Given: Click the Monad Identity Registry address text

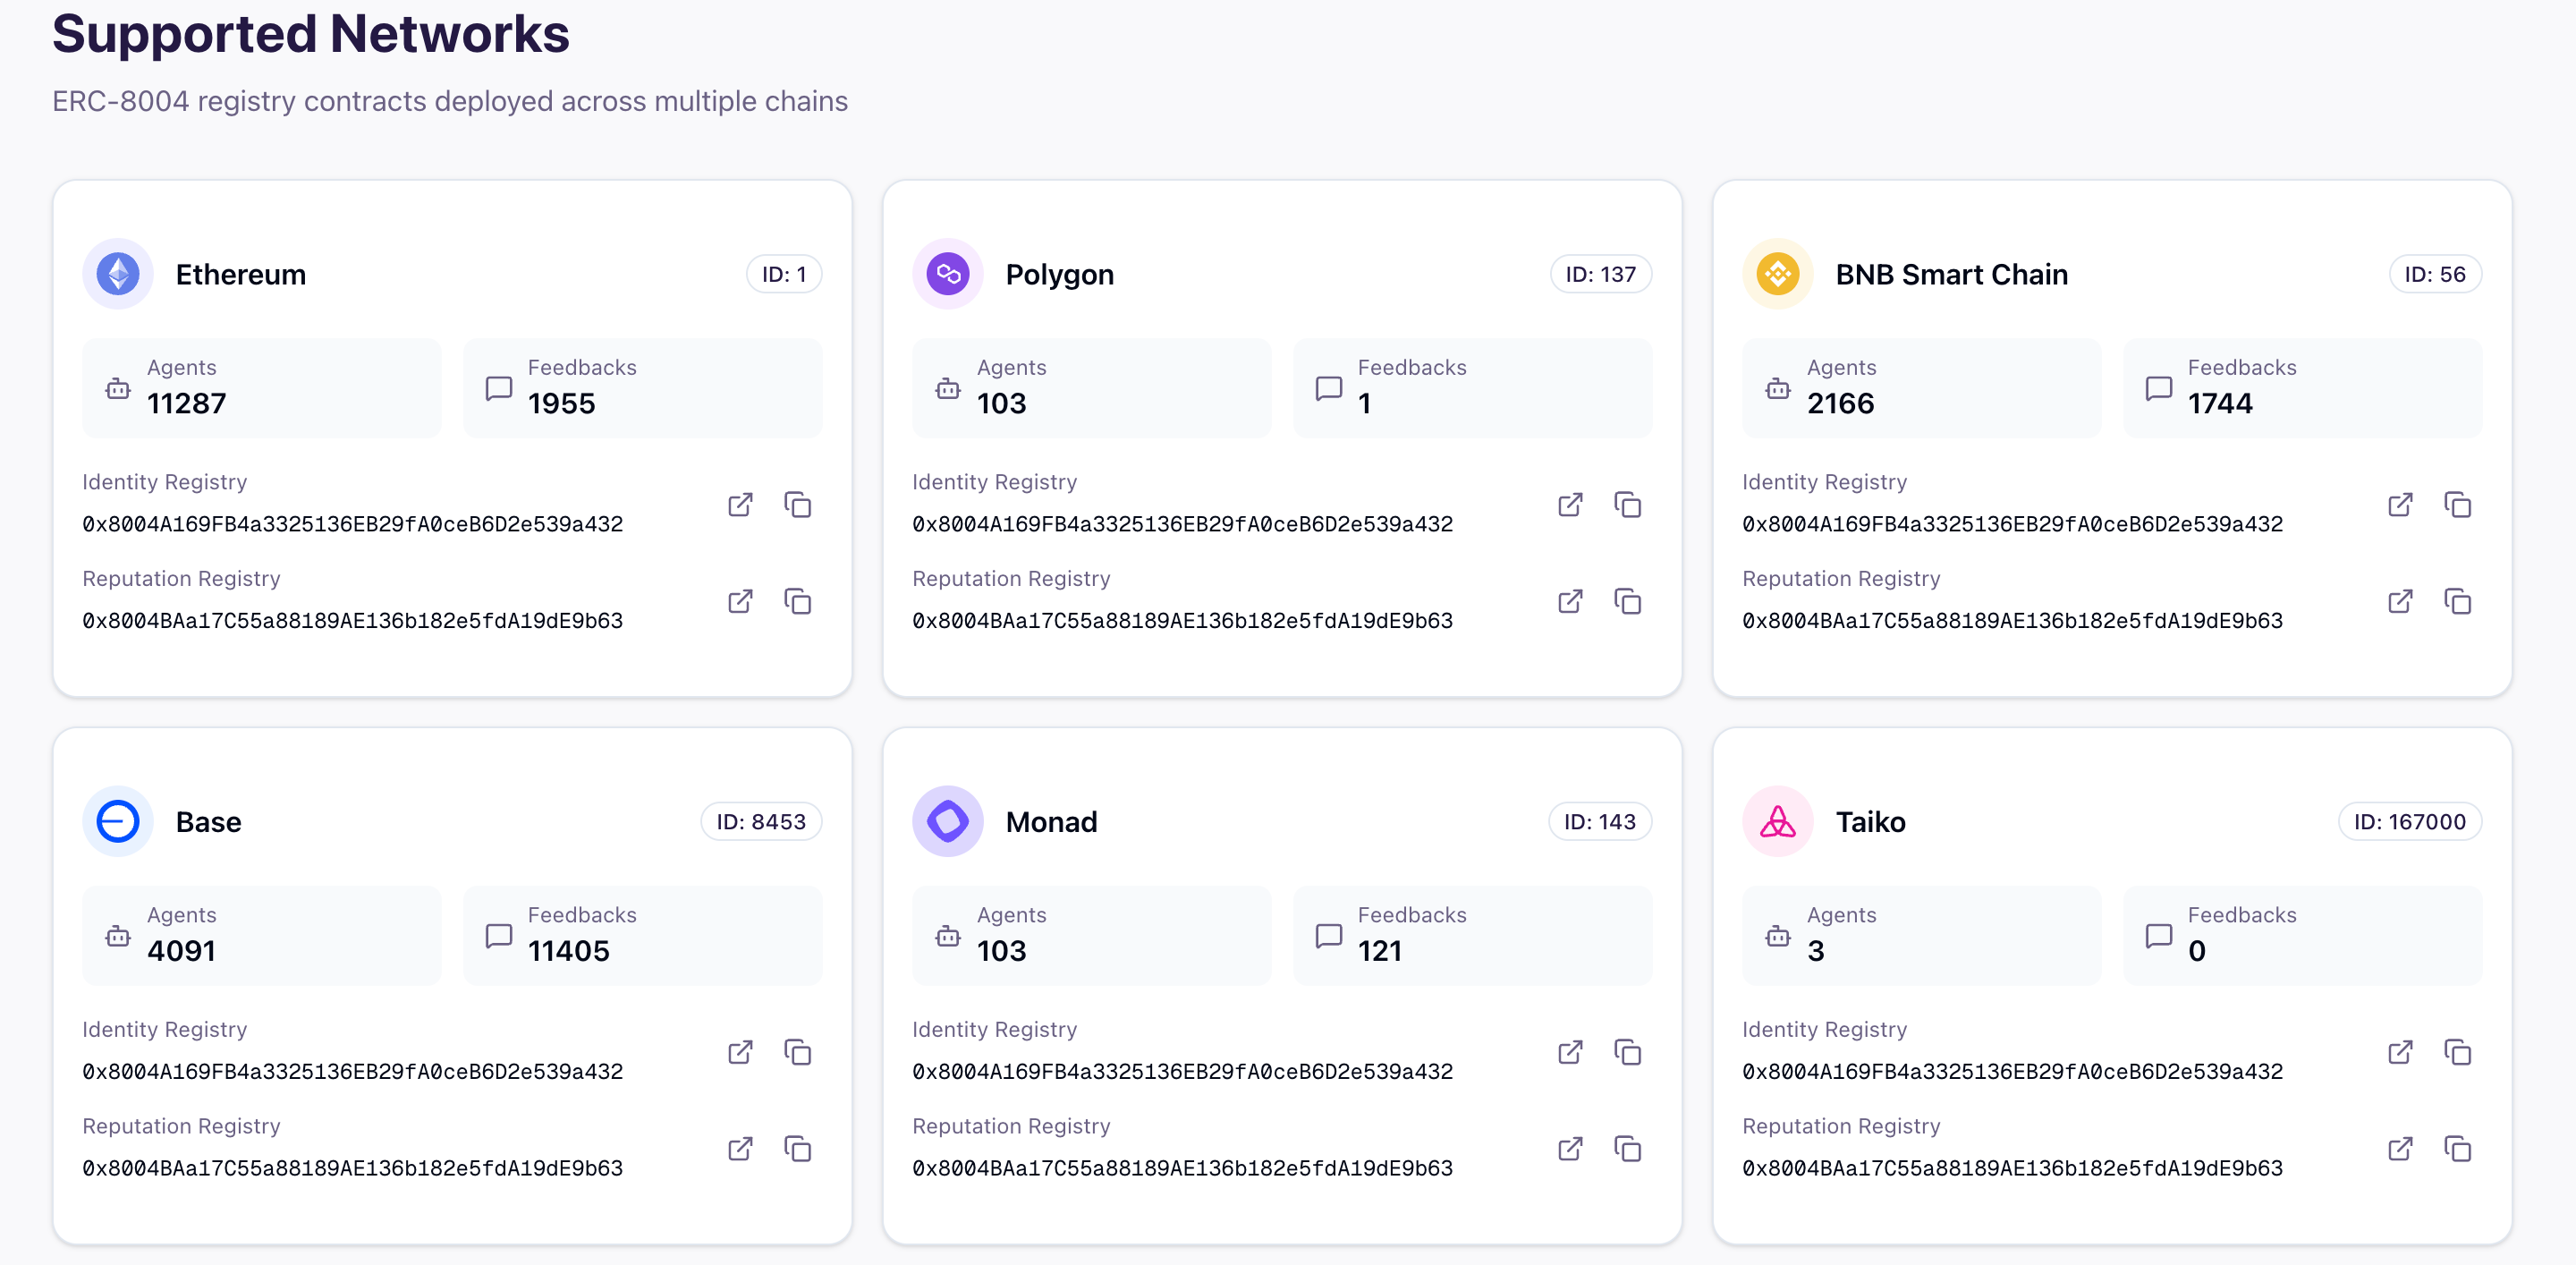Looking at the screenshot, I should [x=1182, y=1071].
